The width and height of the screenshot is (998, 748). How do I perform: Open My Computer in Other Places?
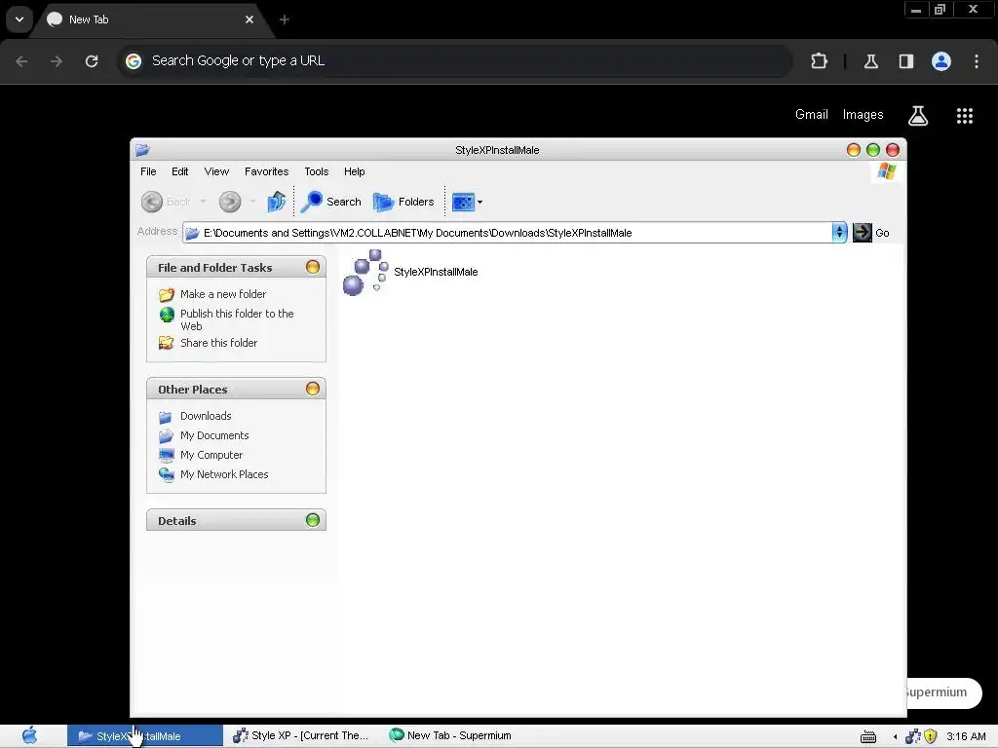[x=211, y=456]
